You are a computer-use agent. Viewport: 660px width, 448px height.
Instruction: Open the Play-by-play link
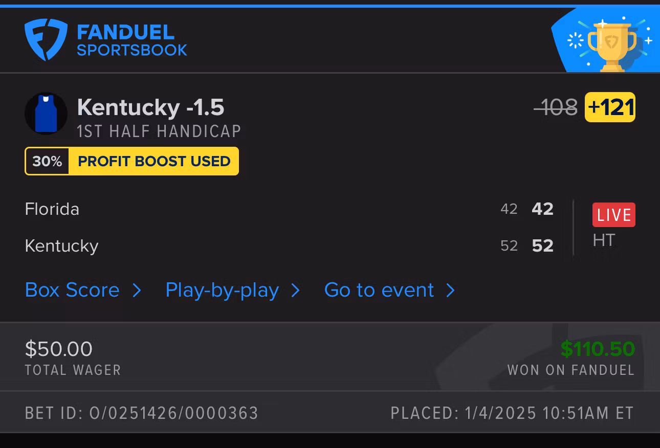(222, 290)
